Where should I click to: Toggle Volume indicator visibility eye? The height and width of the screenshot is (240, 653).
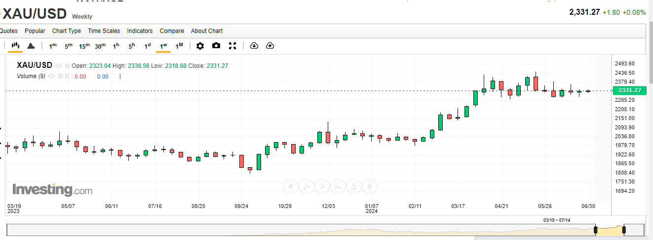(x=51, y=76)
